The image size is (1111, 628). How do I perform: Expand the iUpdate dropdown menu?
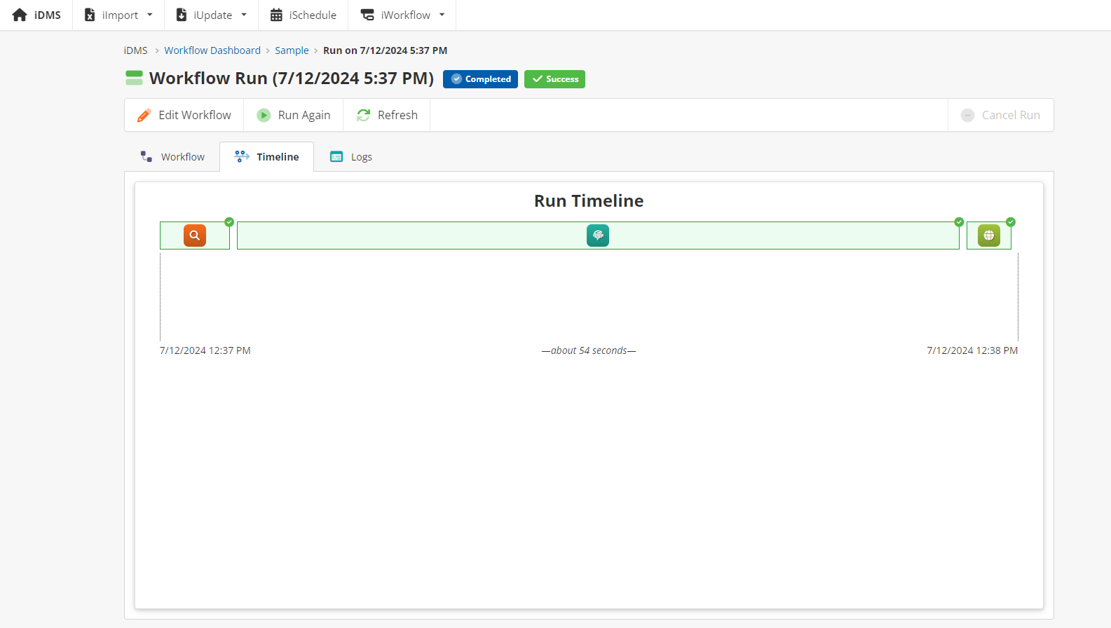211,15
